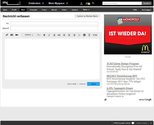Click the friend requests person icon

(x=81, y=3)
